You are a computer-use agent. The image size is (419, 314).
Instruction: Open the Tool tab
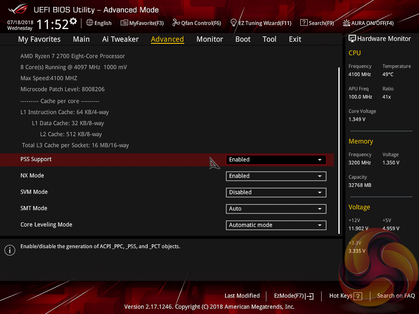269,39
